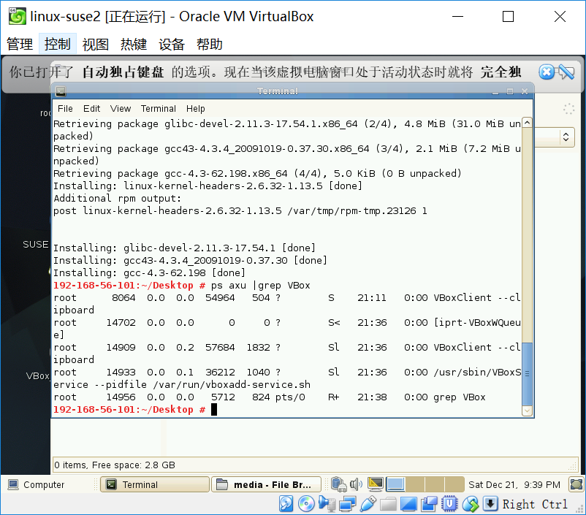Screen dimensions: 586x515
Task: Click the network adapters indicator icon
Action: pos(348,504)
